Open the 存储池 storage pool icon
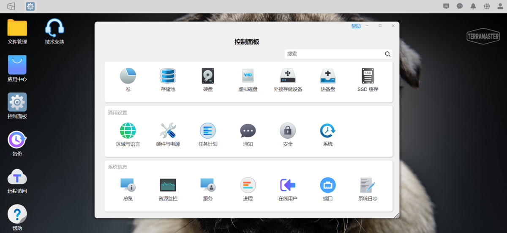The width and height of the screenshot is (507, 233). [x=168, y=76]
